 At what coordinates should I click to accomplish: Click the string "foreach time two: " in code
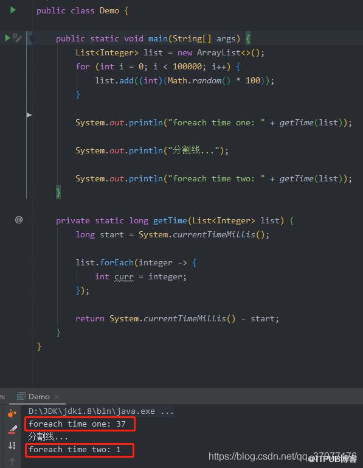point(216,178)
